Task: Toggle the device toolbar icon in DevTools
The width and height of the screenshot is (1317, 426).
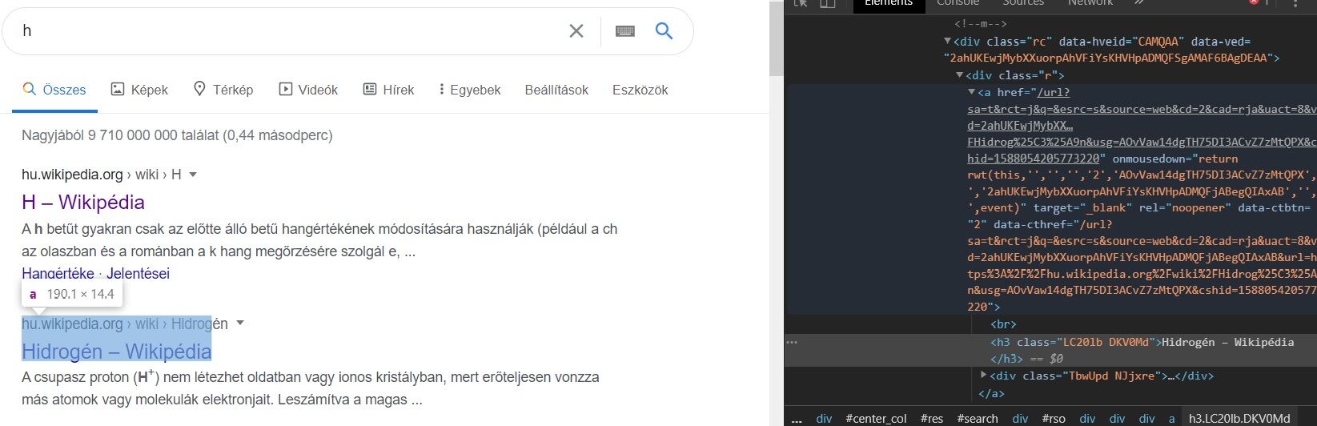Action: coord(827,4)
